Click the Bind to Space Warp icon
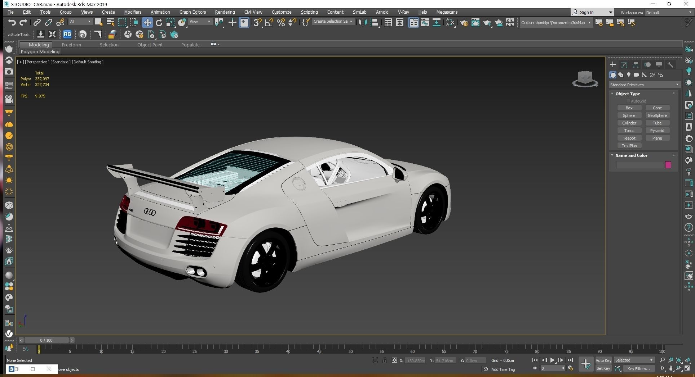This screenshot has width=695, height=377. point(60,23)
